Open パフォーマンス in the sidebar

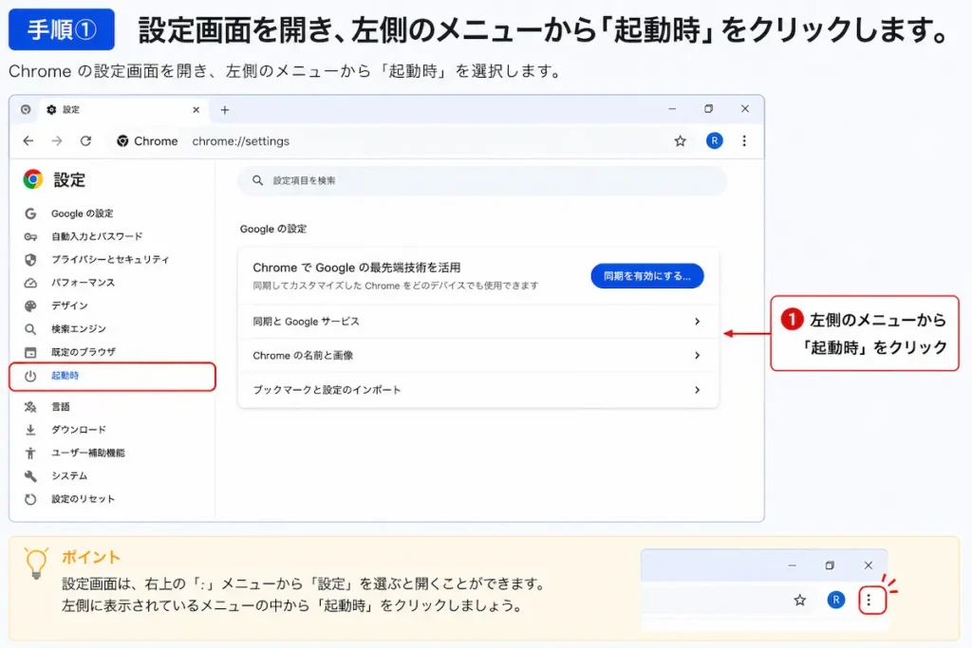[84, 283]
